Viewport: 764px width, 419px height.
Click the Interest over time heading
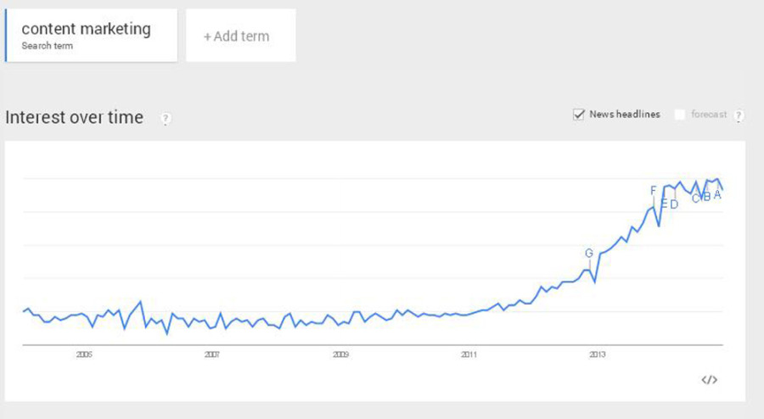point(75,117)
